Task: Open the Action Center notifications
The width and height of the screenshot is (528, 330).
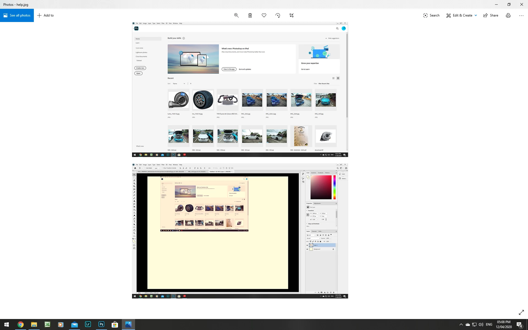Action: click(519, 324)
